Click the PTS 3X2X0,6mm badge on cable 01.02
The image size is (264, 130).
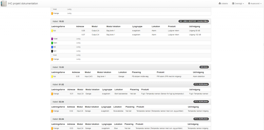[x=201, y=84]
